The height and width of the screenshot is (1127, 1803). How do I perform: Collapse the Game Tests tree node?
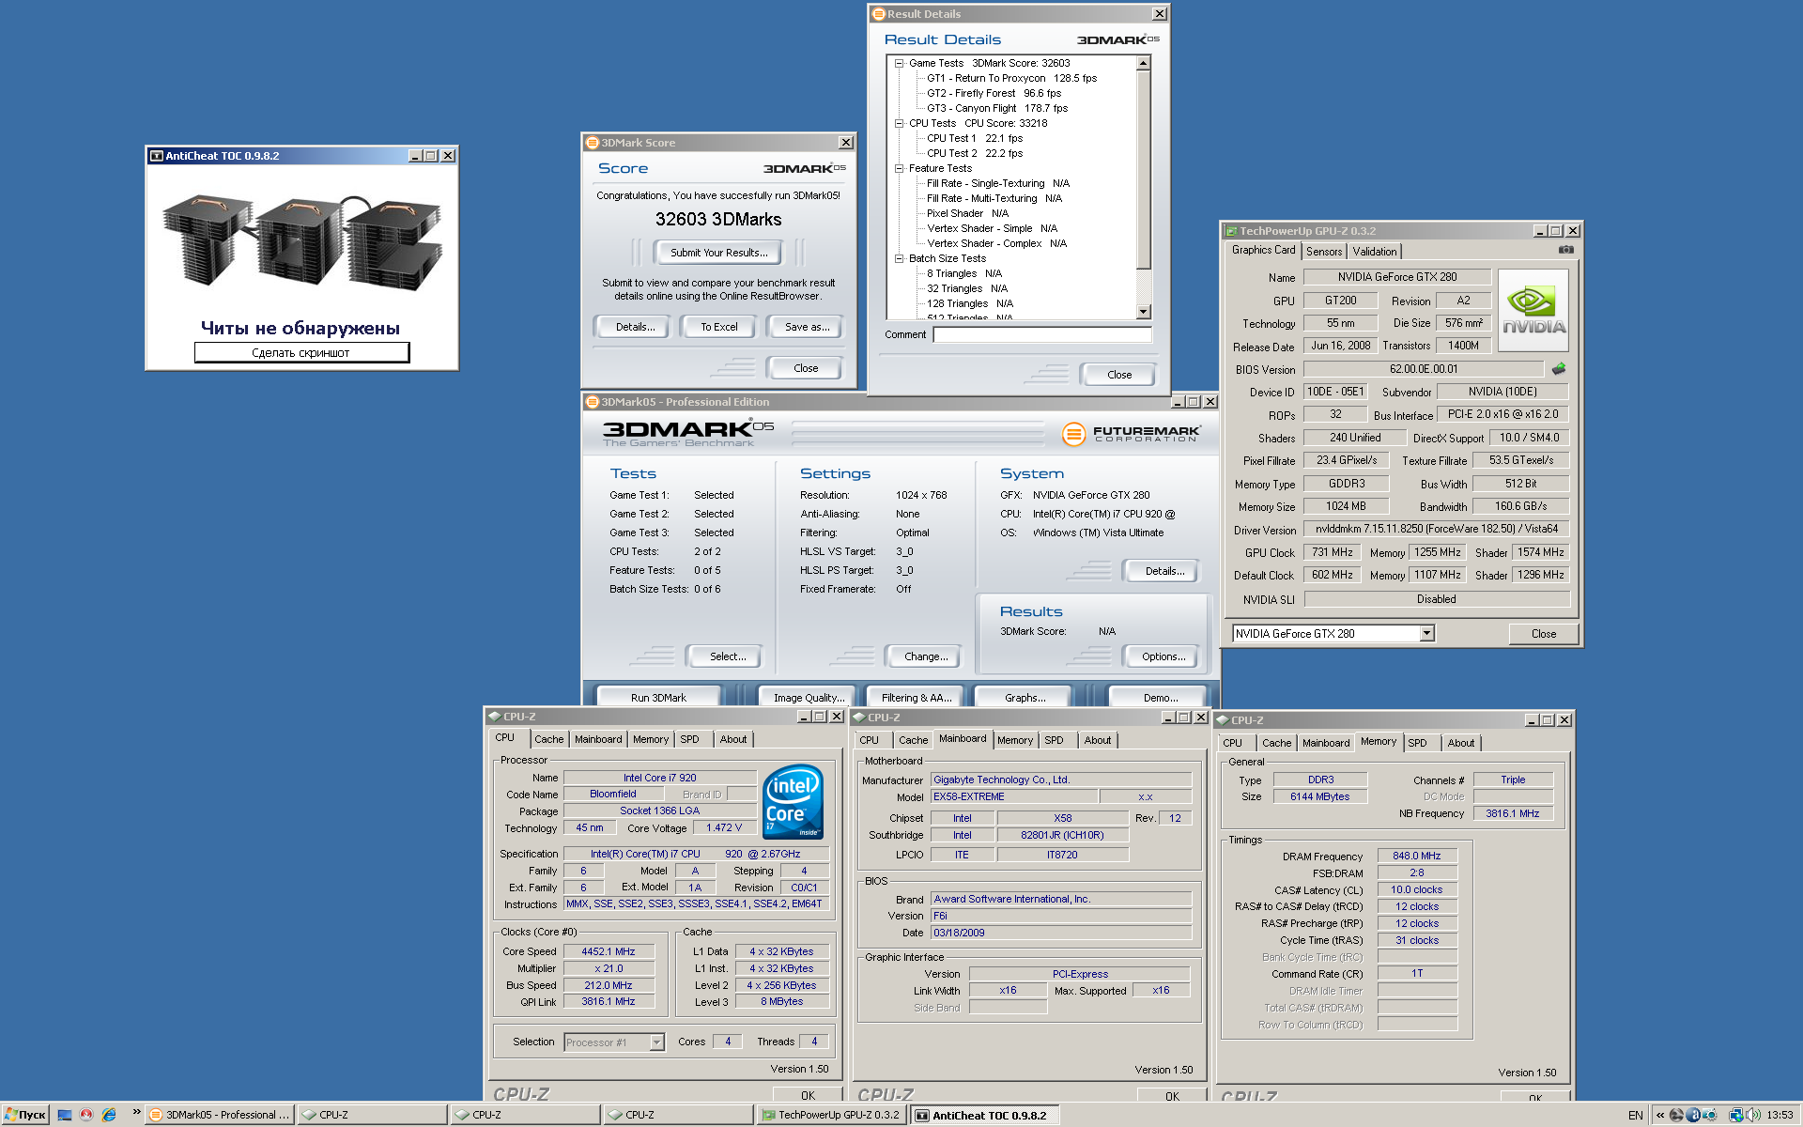point(899,64)
